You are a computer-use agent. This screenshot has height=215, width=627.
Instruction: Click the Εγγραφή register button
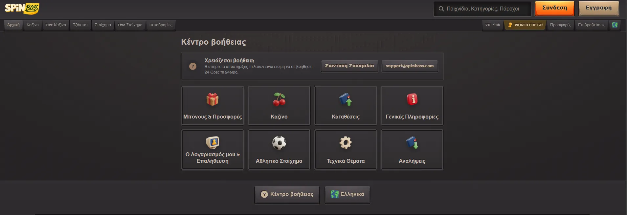point(599,9)
